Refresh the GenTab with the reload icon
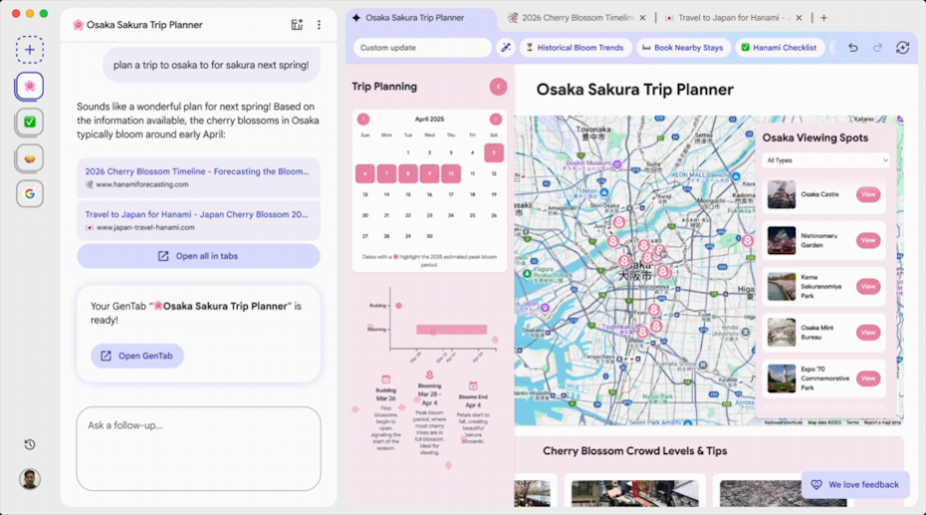The height and width of the screenshot is (515, 926). 902,48
